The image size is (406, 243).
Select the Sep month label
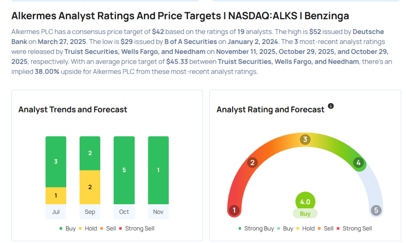coord(90,212)
